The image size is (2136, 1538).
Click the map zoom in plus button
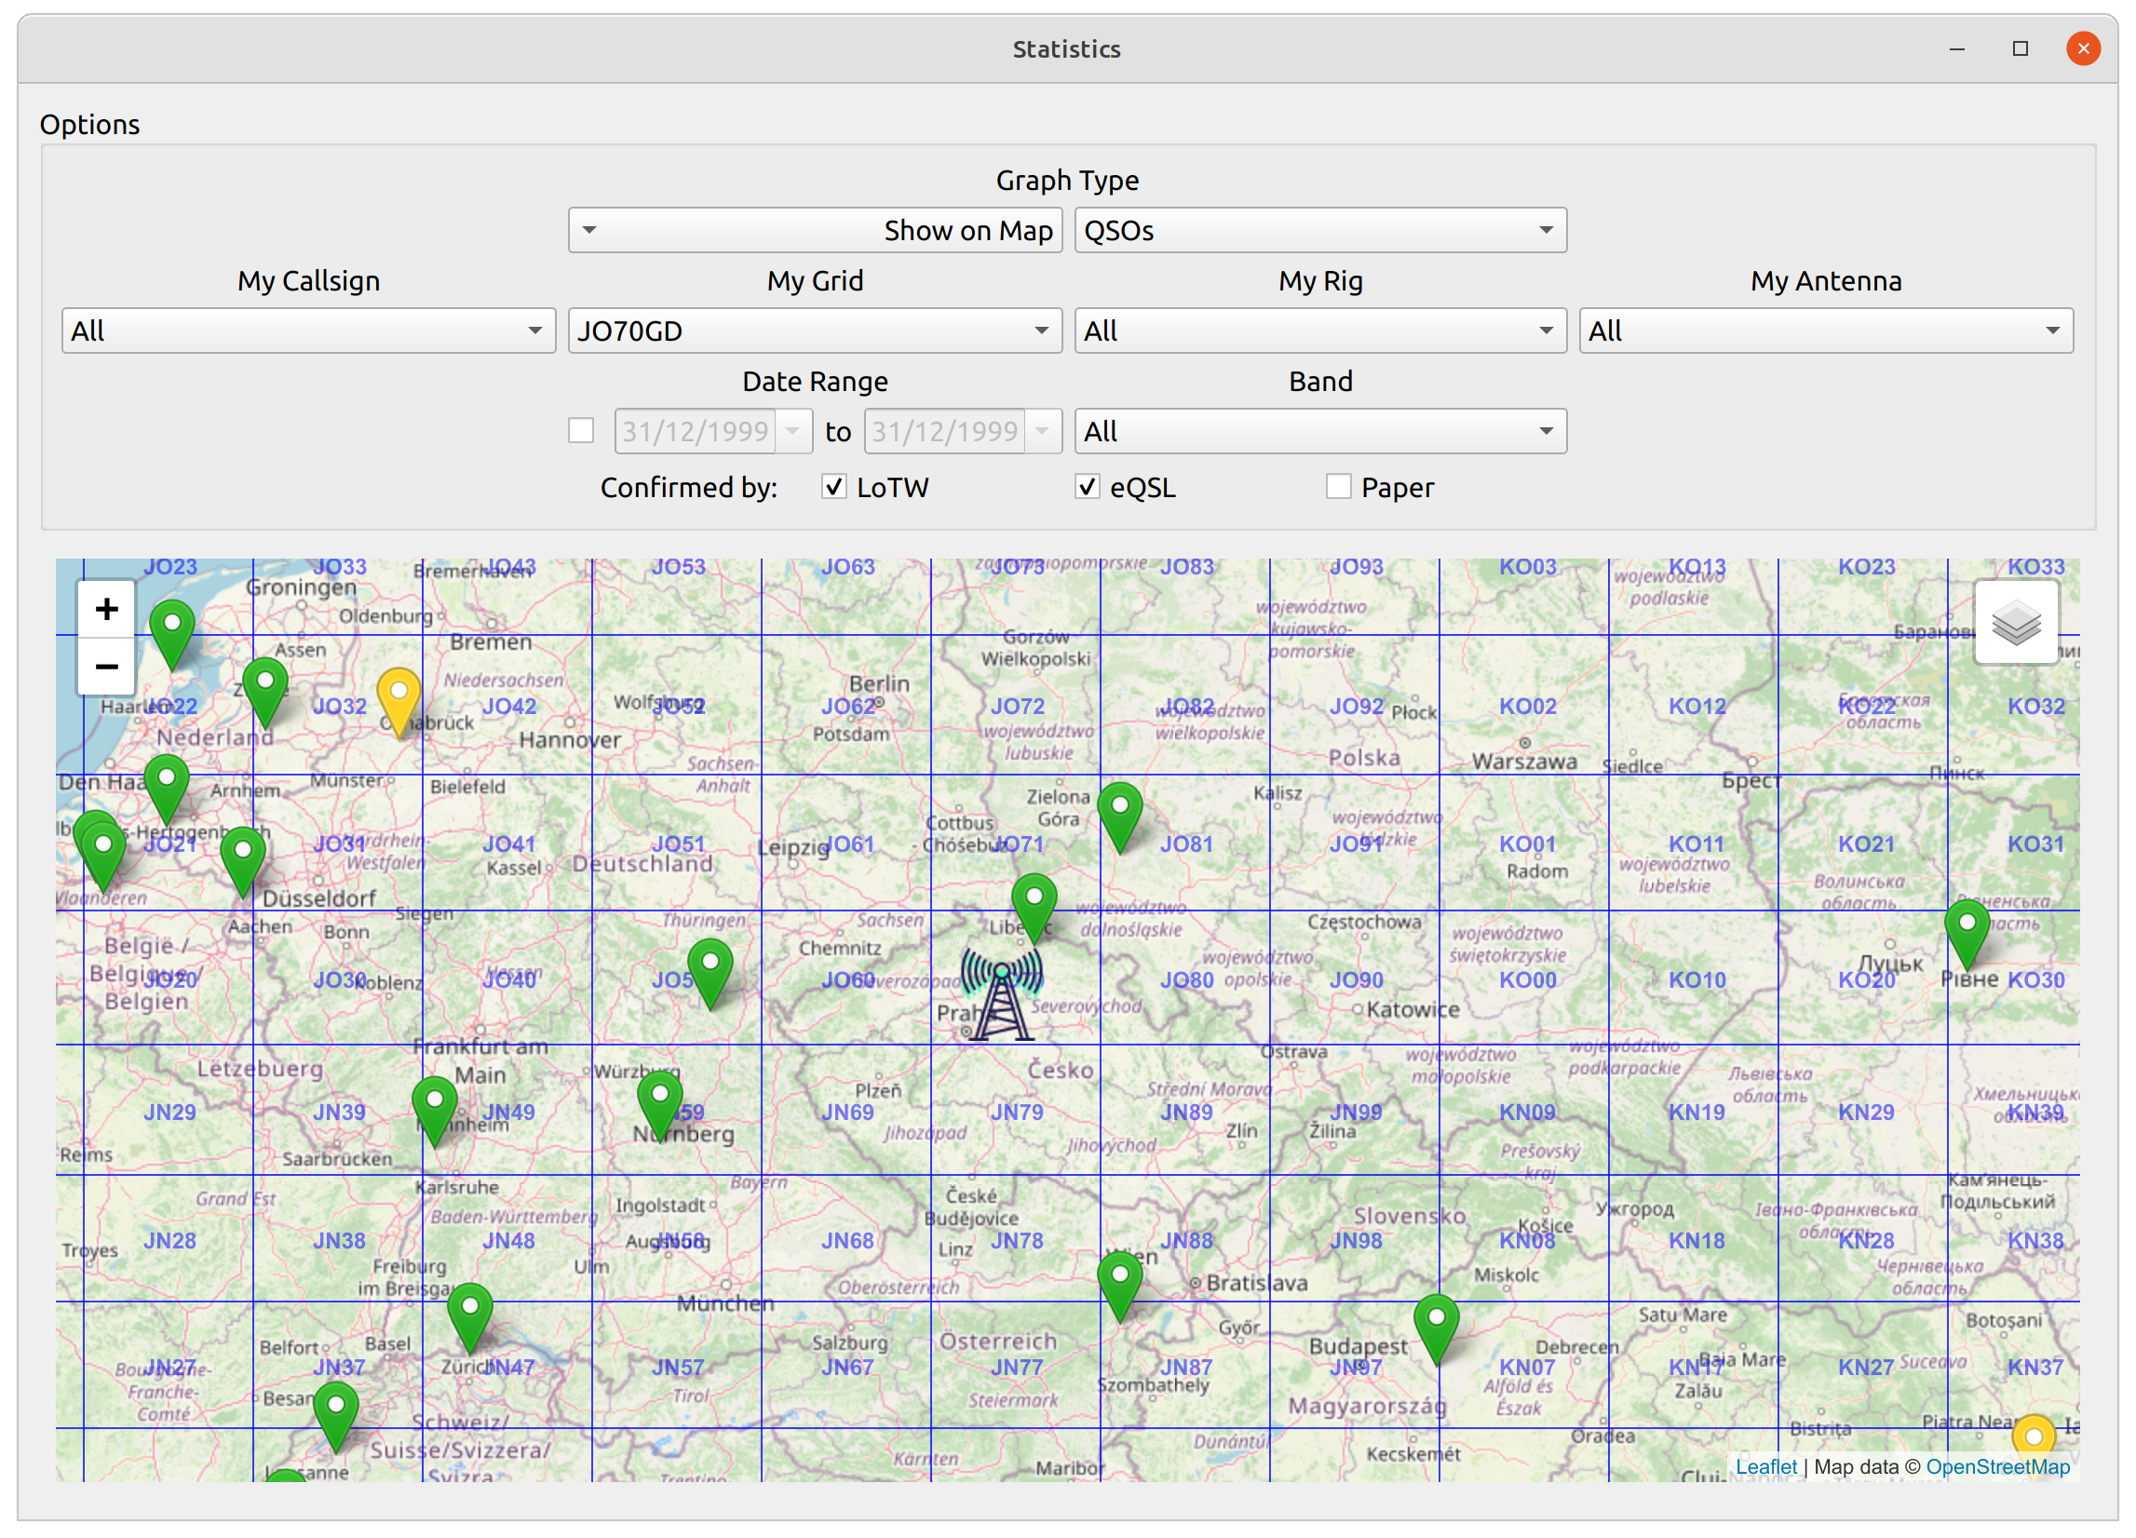pyautogui.click(x=106, y=610)
